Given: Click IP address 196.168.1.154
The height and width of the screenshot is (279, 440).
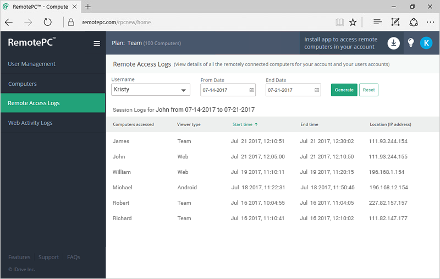Looking at the screenshot, I should pyautogui.click(x=387, y=172).
